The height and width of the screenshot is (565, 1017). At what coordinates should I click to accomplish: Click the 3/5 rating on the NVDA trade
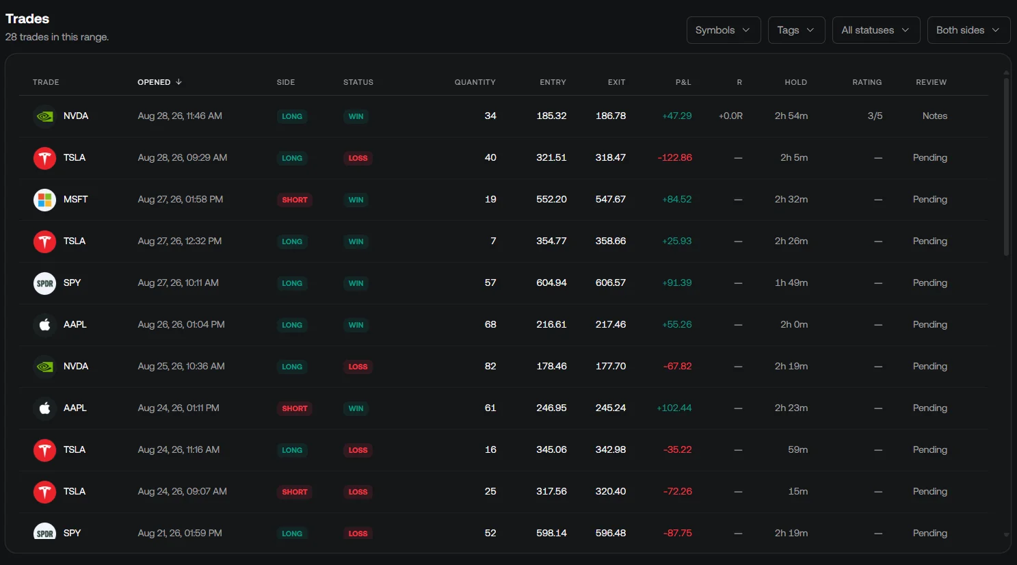[x=875, y=116]
